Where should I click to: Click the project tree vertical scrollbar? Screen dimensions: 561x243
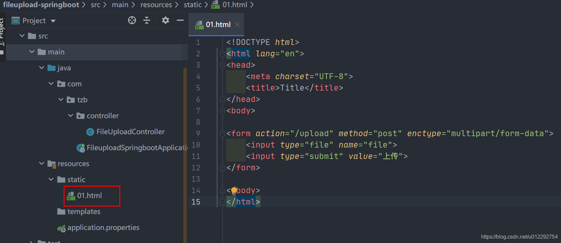[x=185, y=155]
